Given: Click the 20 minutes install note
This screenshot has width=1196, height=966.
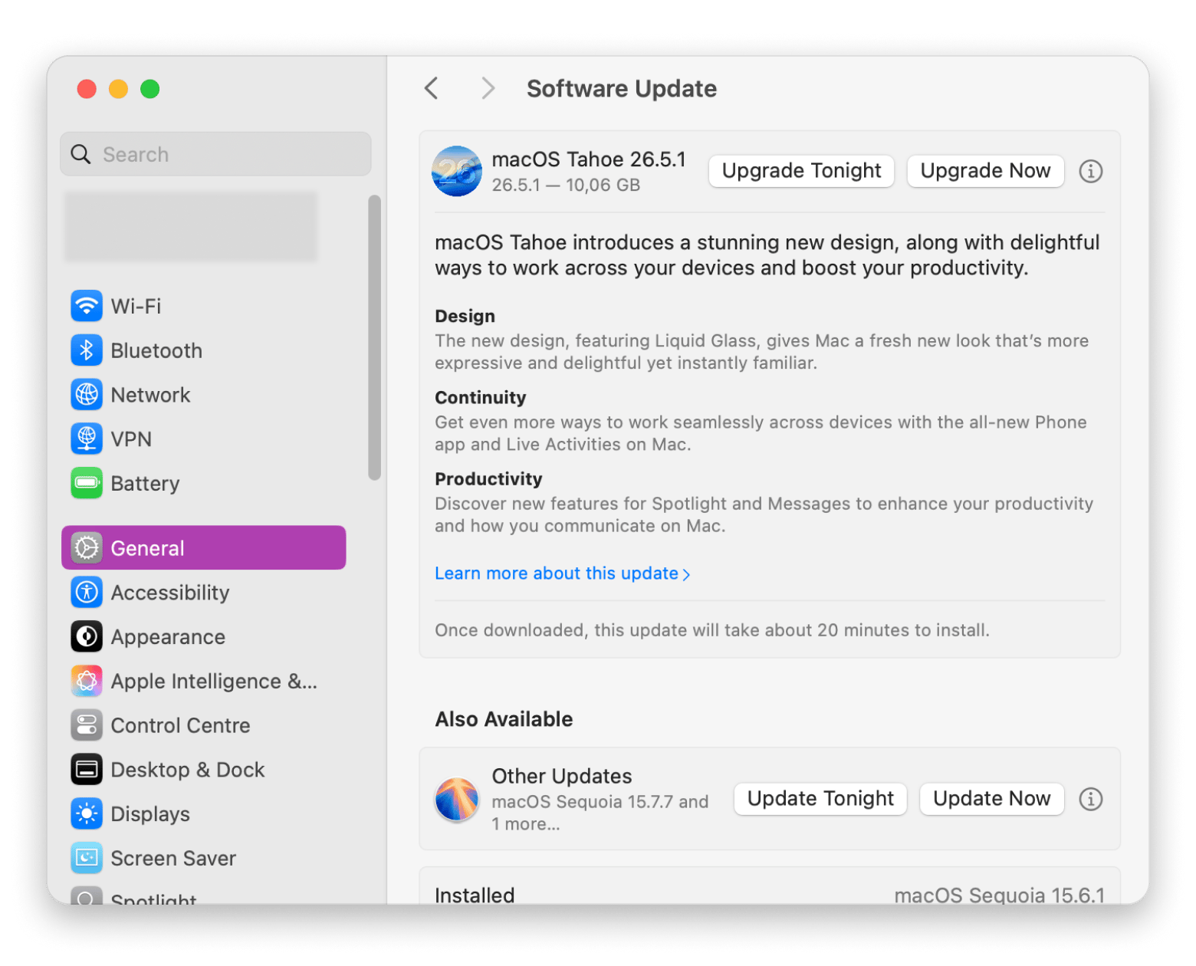Looking at the screenshot, I should tap(712, 630).
